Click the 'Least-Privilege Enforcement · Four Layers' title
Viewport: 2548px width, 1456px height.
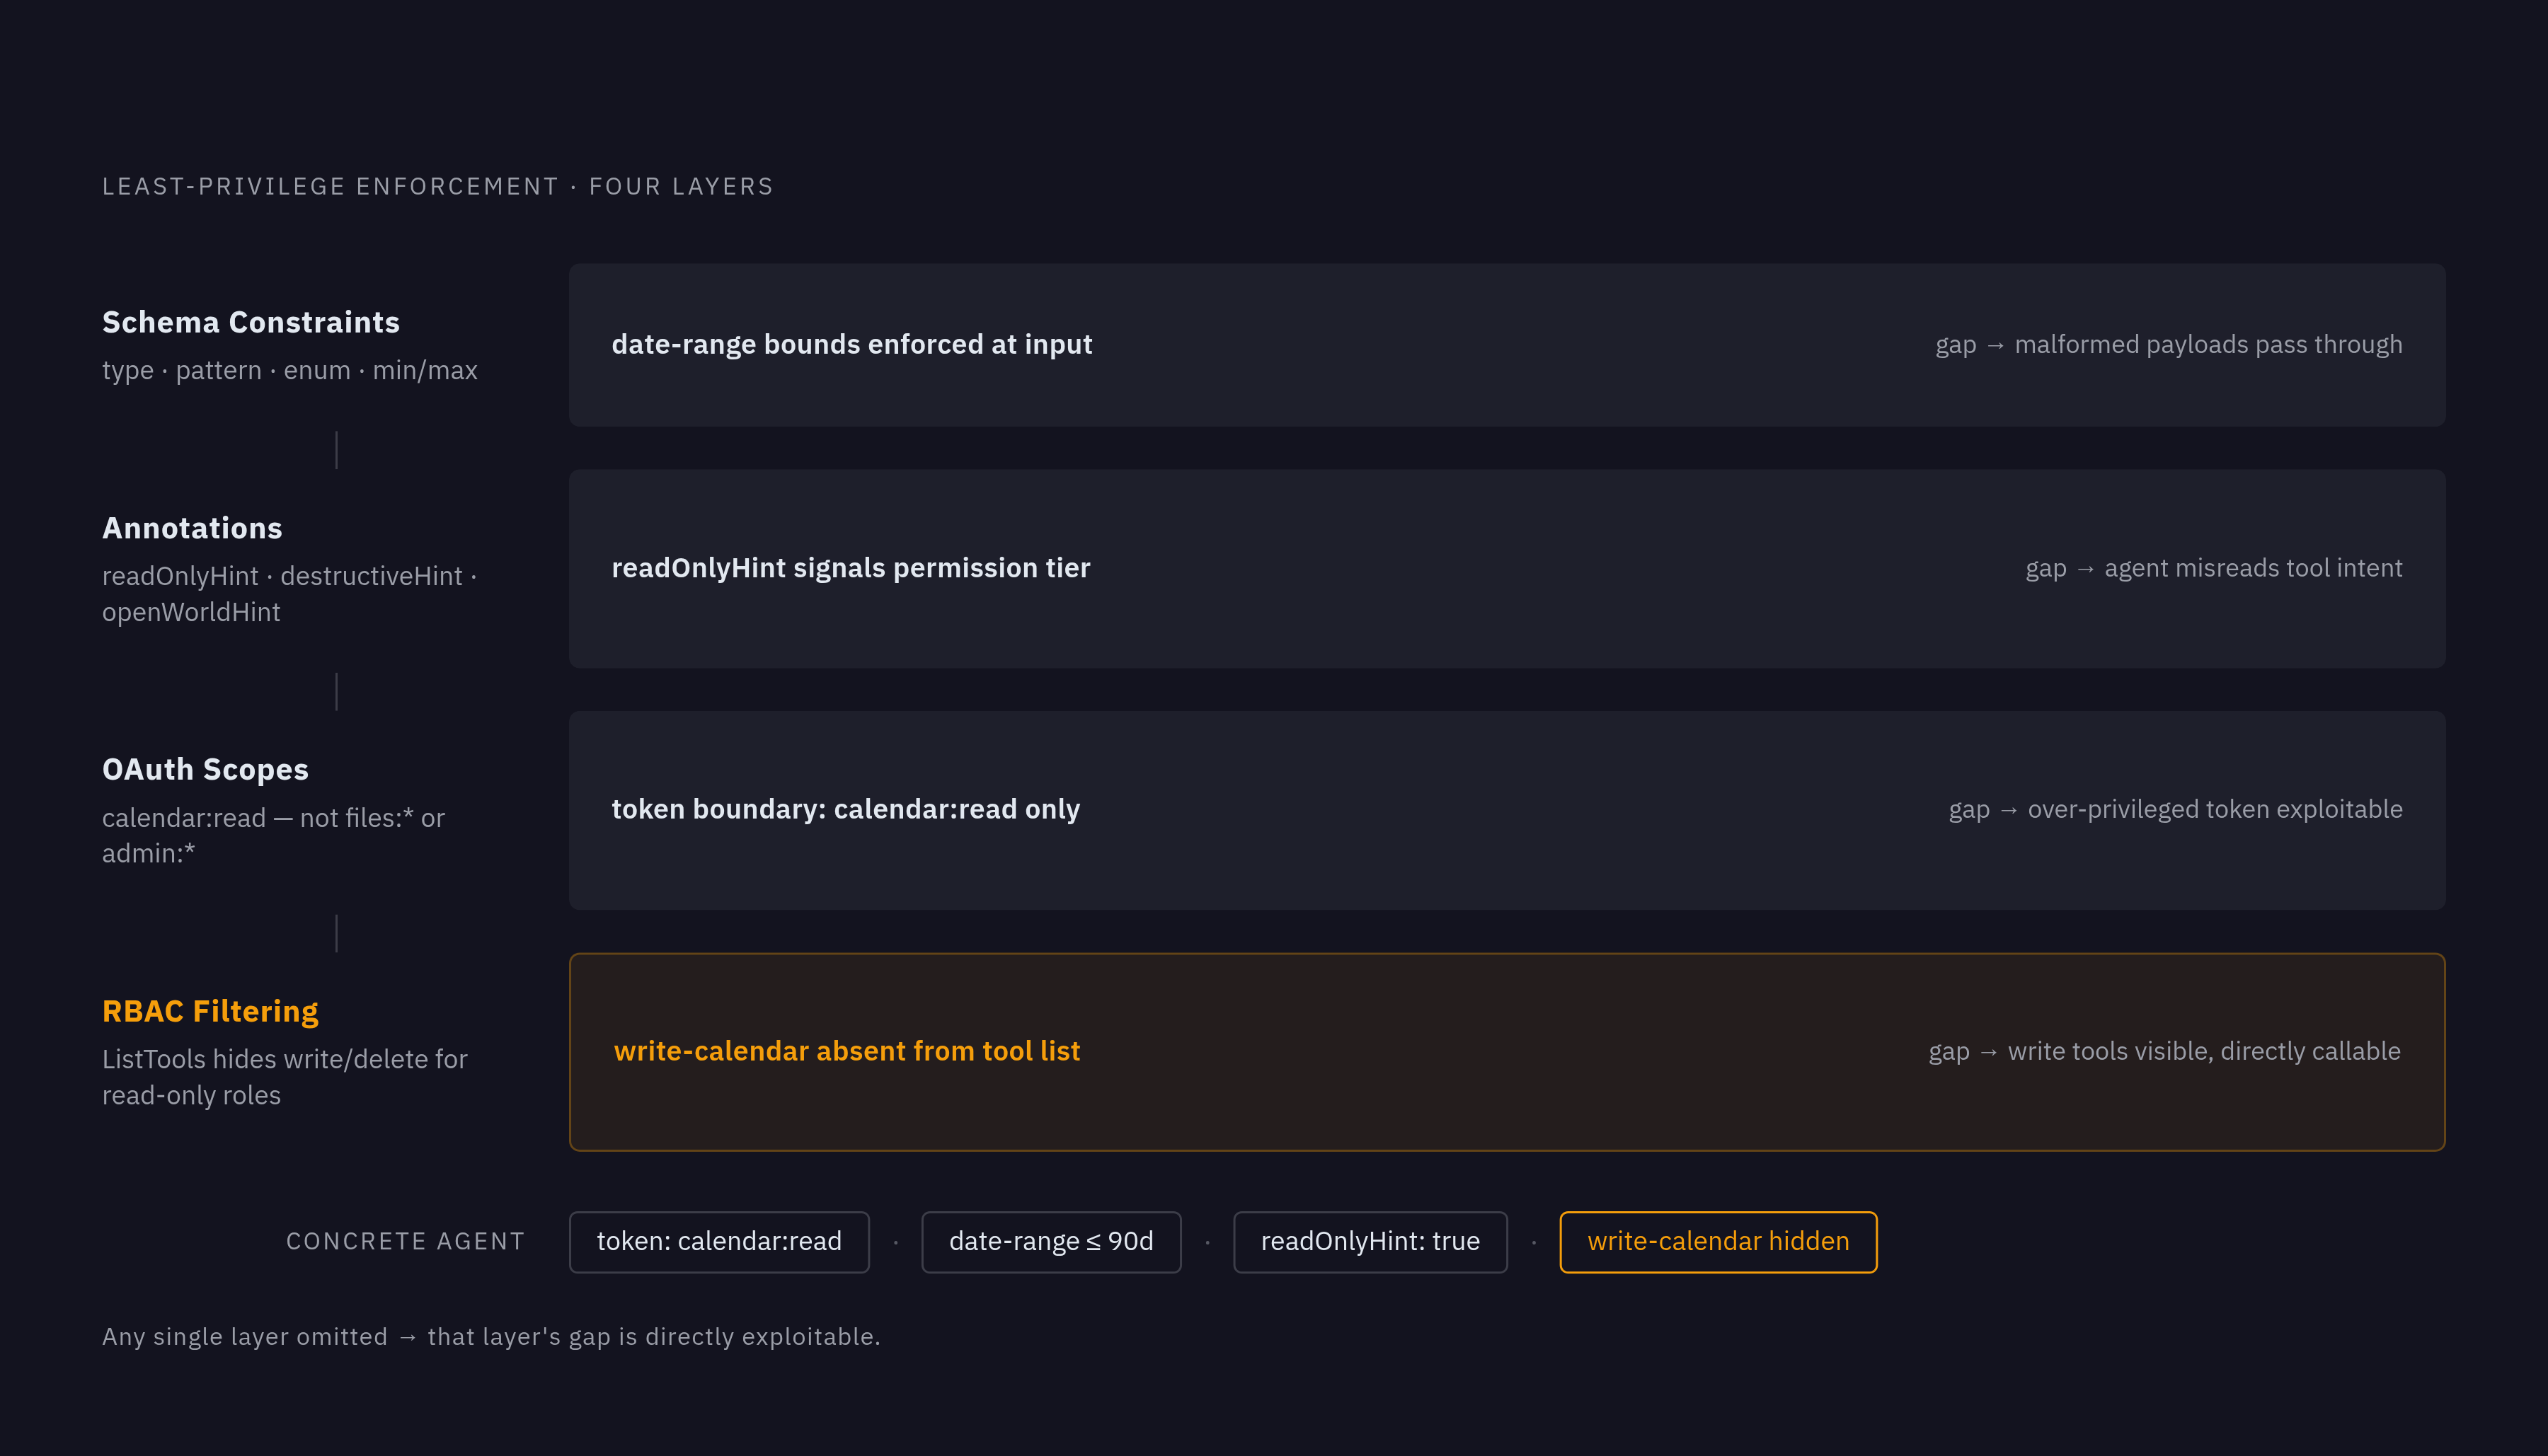pos(438,186)
